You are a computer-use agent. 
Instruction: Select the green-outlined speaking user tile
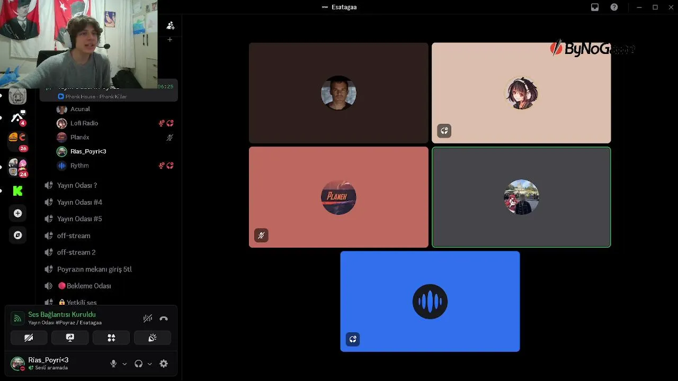[521, 197]
